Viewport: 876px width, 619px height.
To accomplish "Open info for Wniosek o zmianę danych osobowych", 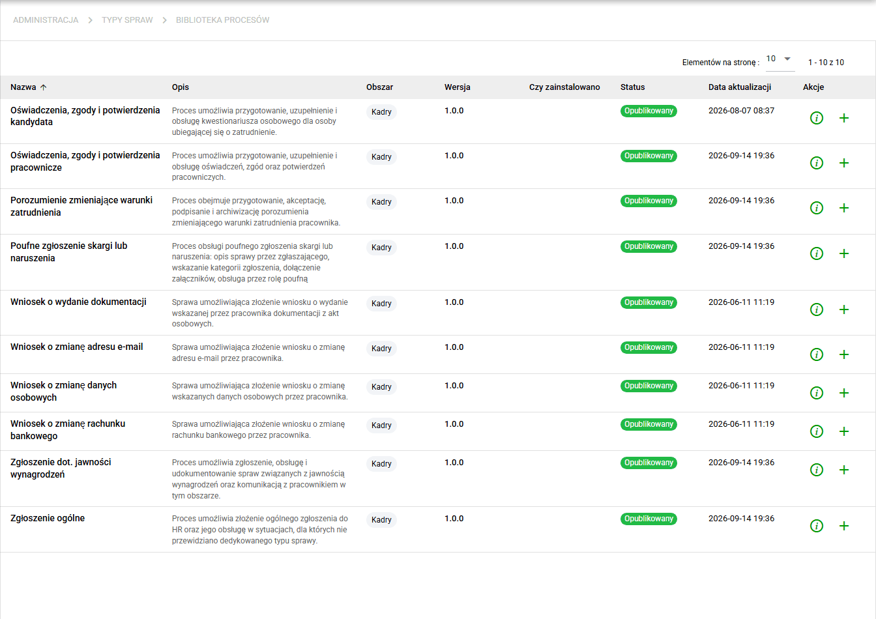I will (816, 393).
